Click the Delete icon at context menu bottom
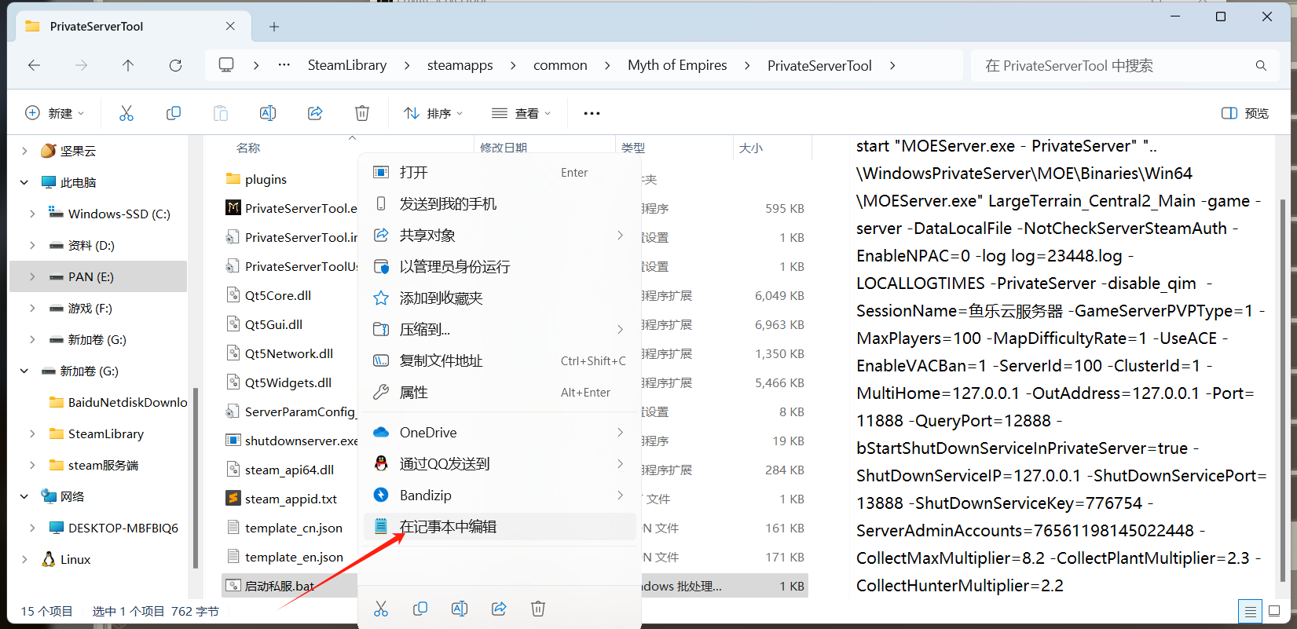 [538, 609]
